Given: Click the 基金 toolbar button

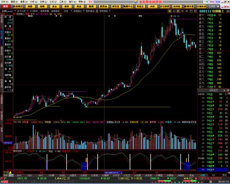Looking at the screenshot, I should pos(54,6).
